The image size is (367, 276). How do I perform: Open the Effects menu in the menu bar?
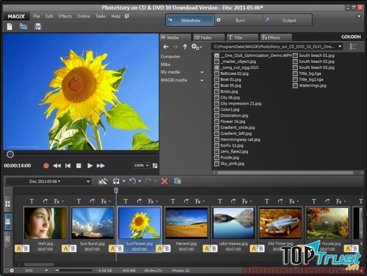[65, 16]
